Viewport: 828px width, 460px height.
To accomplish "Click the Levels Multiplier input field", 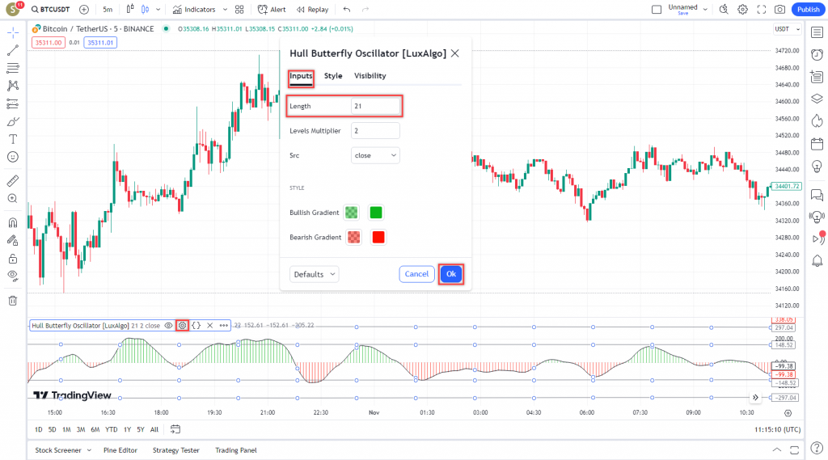I will tap(375, 131).
